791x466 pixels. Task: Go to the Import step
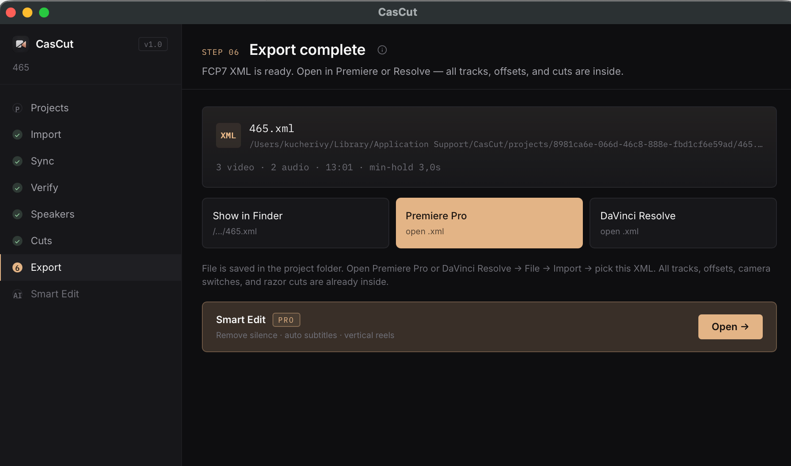(91, 134)
